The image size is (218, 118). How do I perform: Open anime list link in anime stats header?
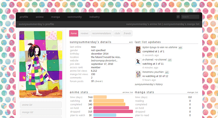[128, 92]
